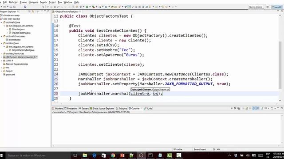The width and height of the screenshot is (284, 159).
Task: Switch to the JUnit tab
Action: 148,109
